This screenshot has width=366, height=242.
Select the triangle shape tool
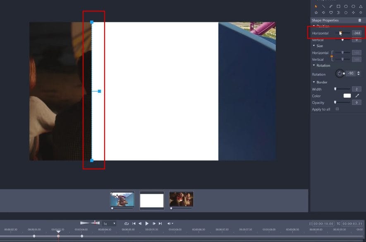coord(361,6)
